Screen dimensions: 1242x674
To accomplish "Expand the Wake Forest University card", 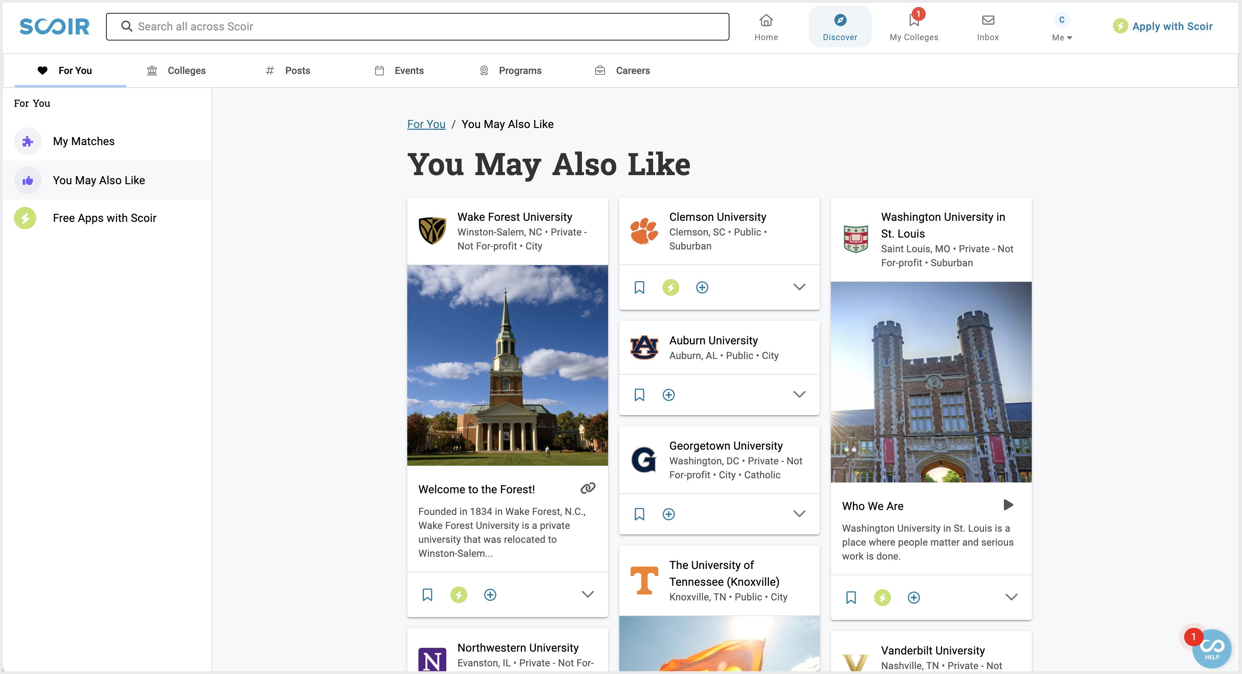I will 587,594.
